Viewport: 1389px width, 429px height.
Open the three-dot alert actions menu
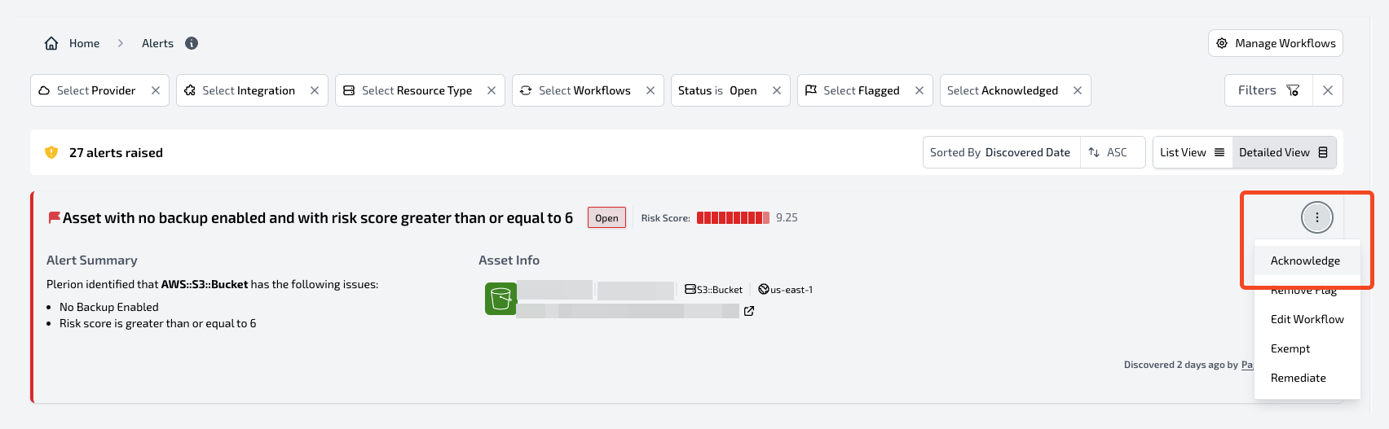click(1317, 217)
